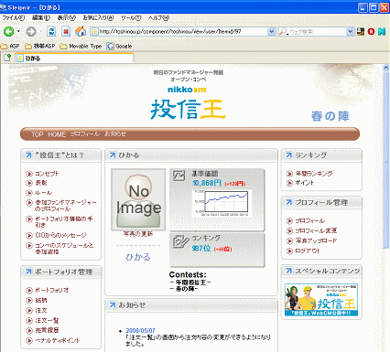Expand the address bar URL dropdown
The width and height of the screenshot is (390, 352).
(271, 31)
